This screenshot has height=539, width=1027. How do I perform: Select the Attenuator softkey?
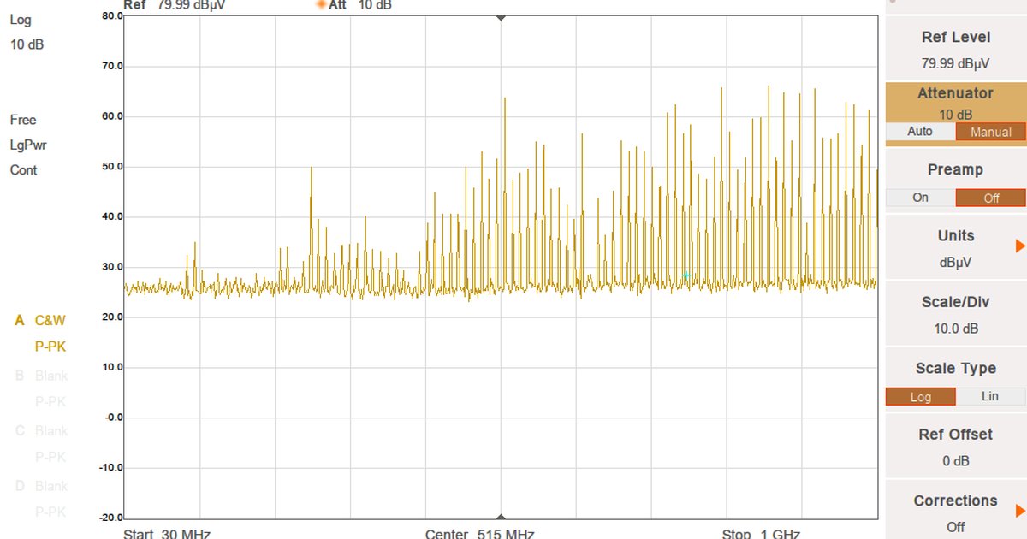(x=955, y=103)
